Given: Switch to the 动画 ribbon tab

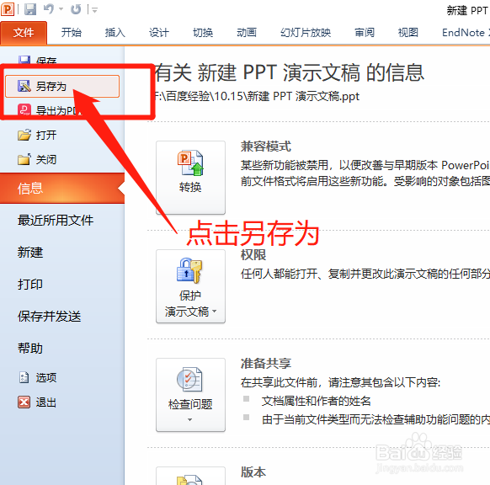Looking at the screenshot, I should pyautogui.click(x=247, y=33).
